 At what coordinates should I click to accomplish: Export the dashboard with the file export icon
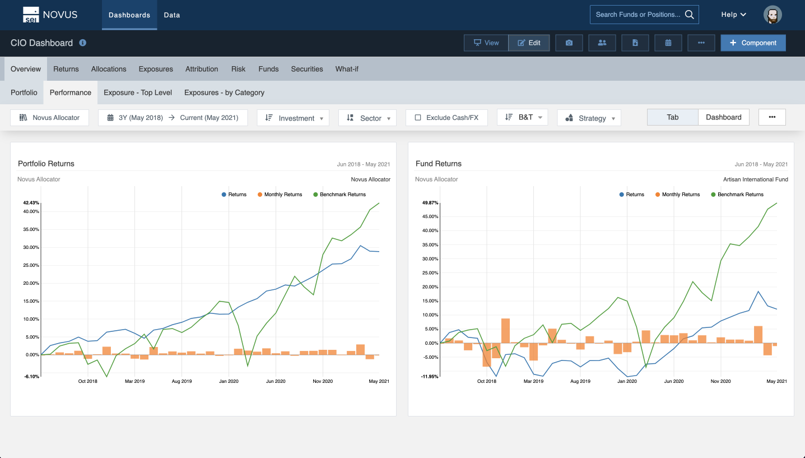pyautogui.click(x=635, y=42)
